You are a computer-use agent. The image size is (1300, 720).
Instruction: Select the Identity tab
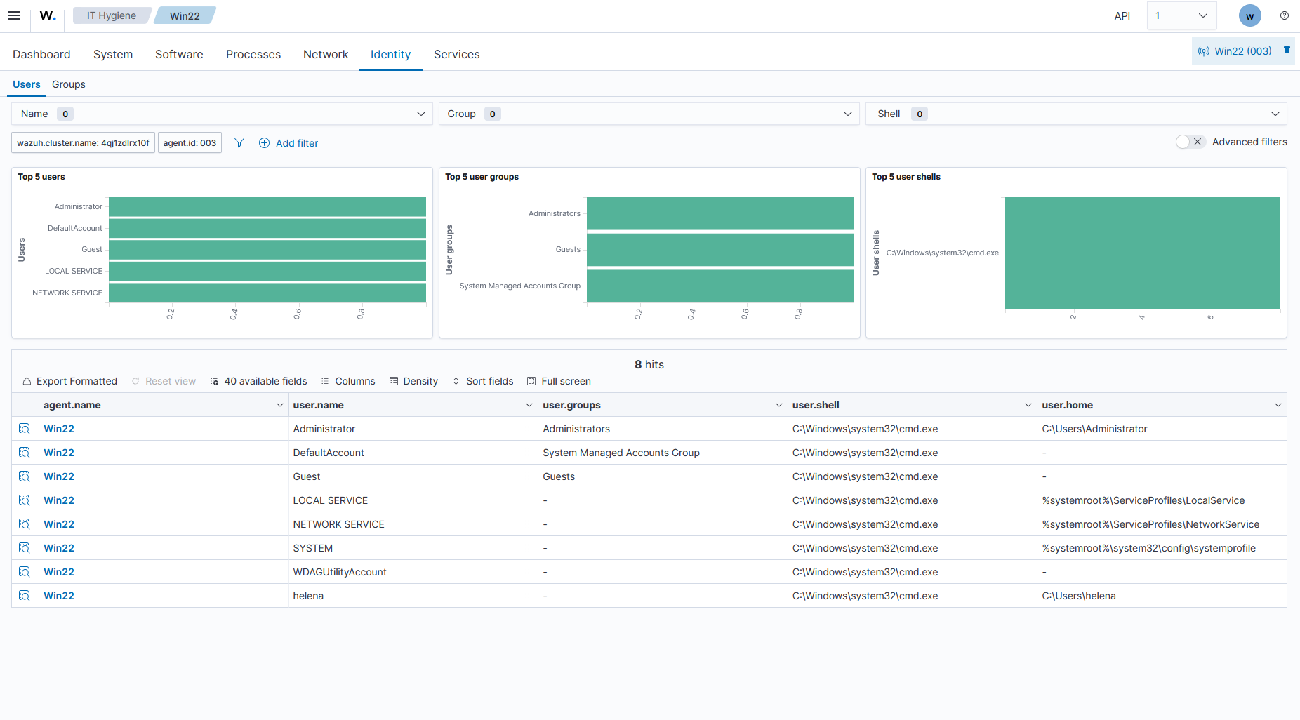pos(391,54)
